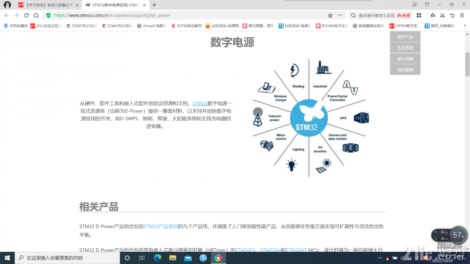The height and width of the screenshot is (264, 470).
Task: Open the 手机收藏夹 bookmark
Action: pyautogui.click(x=16, y=26)
